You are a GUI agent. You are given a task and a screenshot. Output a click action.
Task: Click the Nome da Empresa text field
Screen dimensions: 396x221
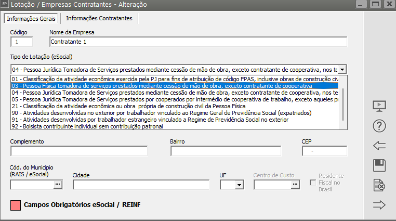pos(197,42)
